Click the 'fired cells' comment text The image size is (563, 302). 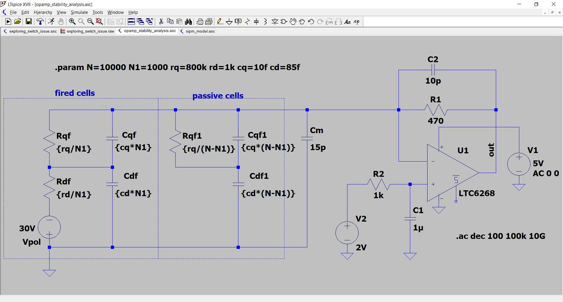[75, 93]
